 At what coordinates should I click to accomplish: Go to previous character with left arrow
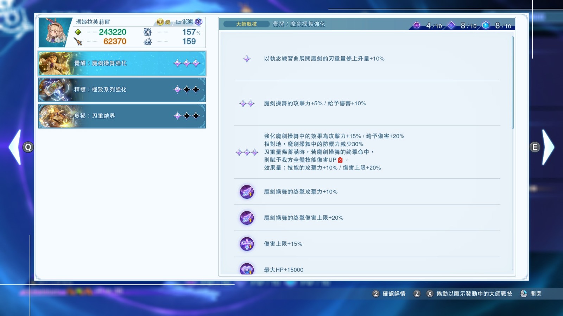tap(15, 147)
